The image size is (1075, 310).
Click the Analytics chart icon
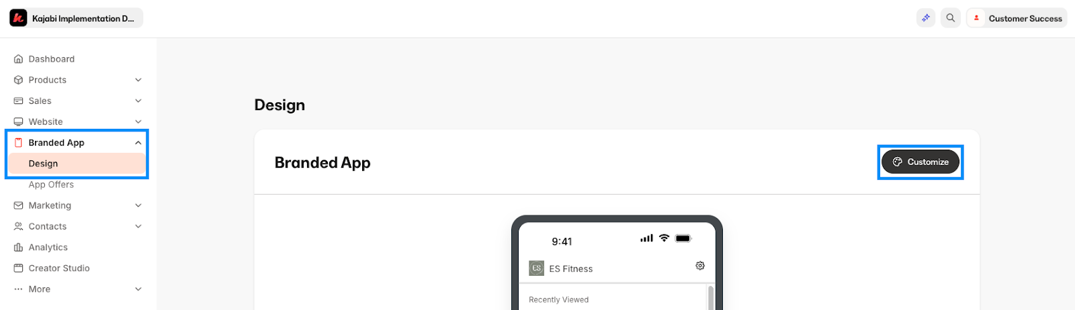coord(18,248)
